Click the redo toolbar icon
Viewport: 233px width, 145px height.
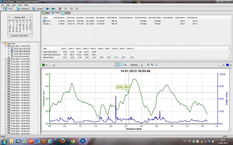click(x=77, y=9)
